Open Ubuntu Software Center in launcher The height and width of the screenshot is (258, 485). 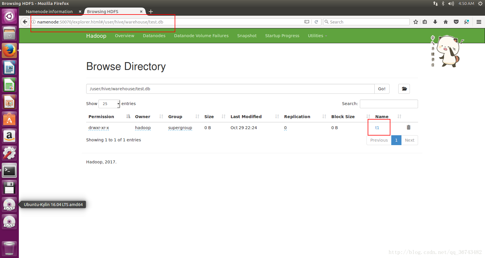click(x=9, y=119)
